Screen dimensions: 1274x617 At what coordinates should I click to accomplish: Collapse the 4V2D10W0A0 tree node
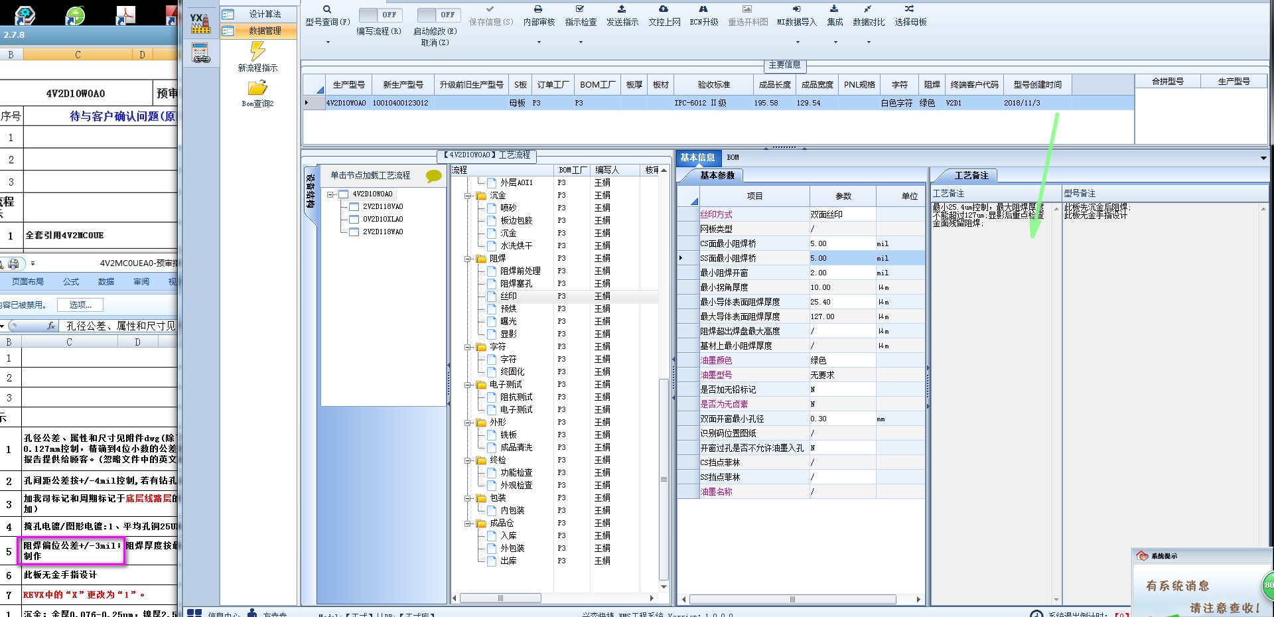tap(330, 194)
